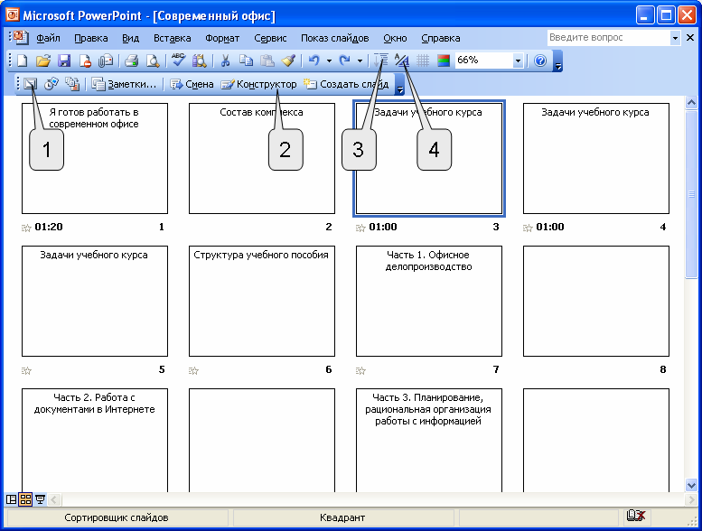
Task: Open the Окно menu
Action: 395,38
